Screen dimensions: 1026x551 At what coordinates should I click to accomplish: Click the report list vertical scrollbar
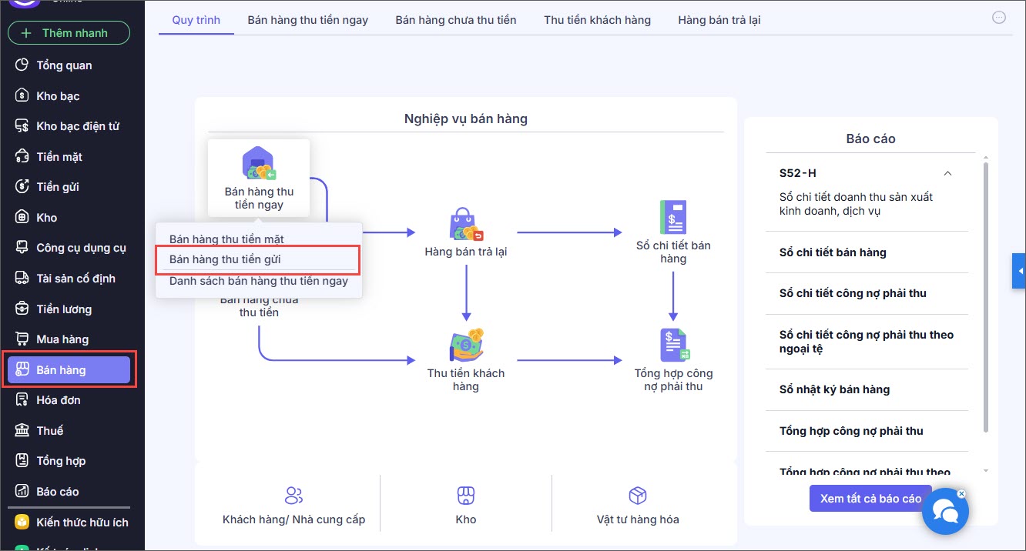point(985,296)
